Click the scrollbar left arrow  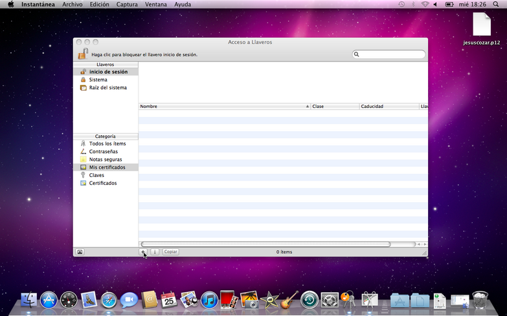click(419, 244)
